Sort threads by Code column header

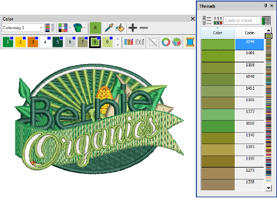(x=250, y=33)
